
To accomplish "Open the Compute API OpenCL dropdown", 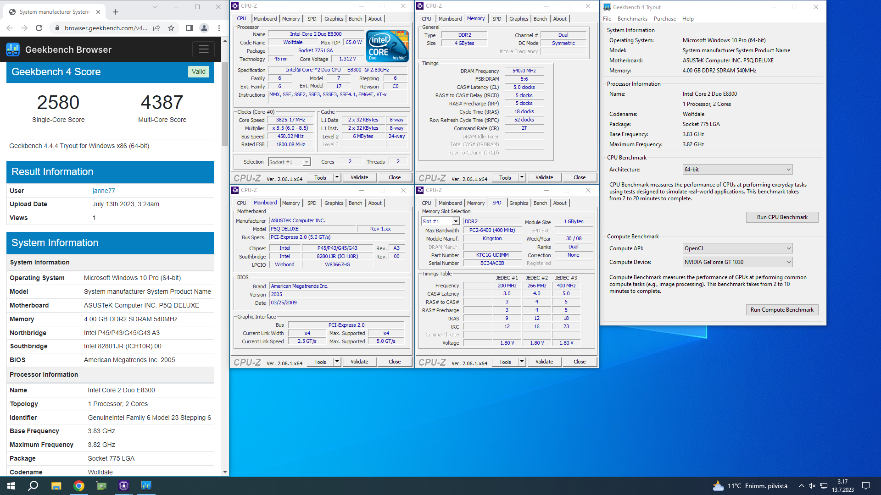I will tap(737, 248).
